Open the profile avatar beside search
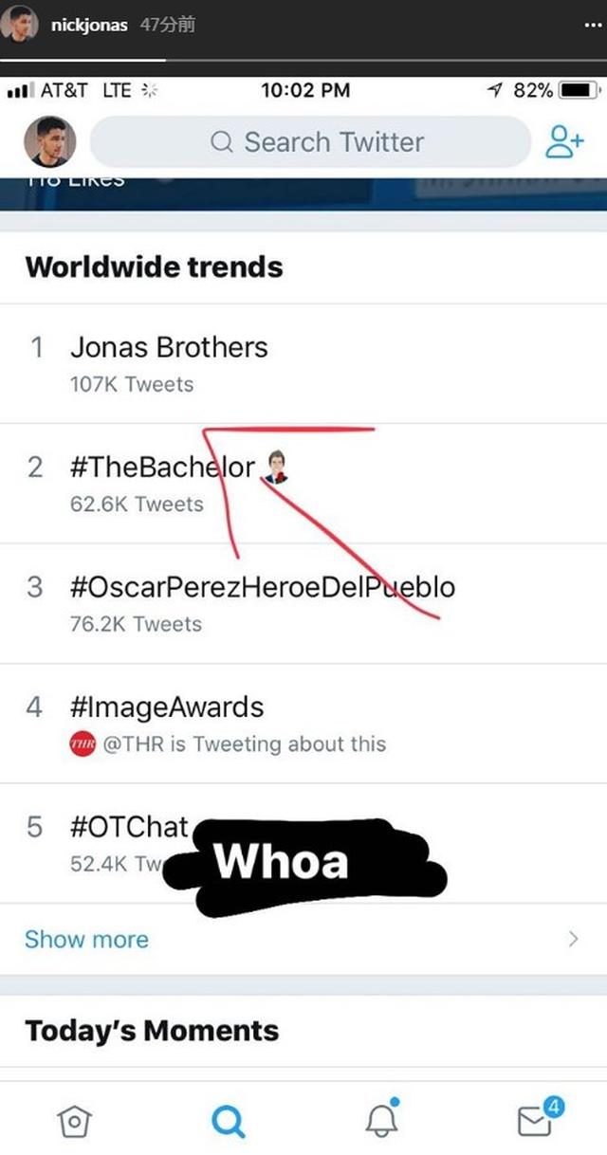607x1155 pixels. click(x=49, y=142)
